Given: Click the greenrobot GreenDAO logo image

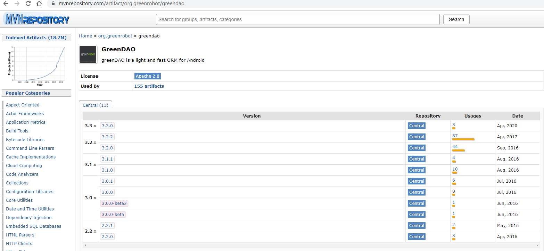Looking at the screenshot, I should (88, 54).
